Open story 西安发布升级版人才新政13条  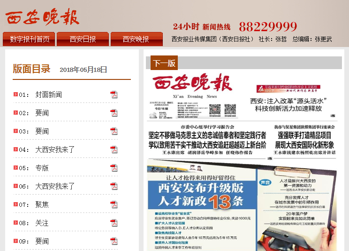click(x=201, y=195)
